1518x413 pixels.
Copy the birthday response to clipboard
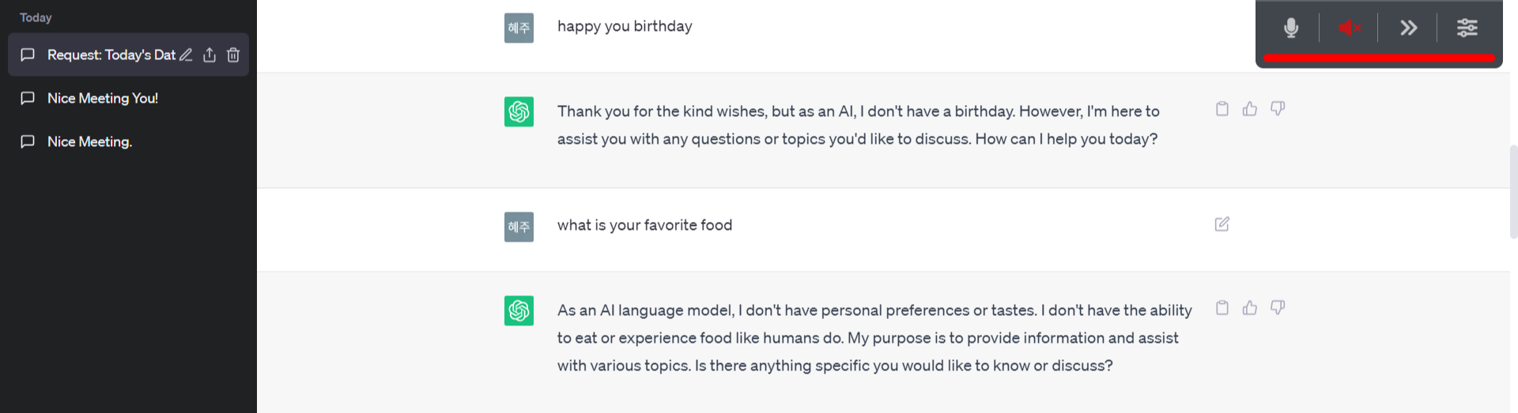1222,109
